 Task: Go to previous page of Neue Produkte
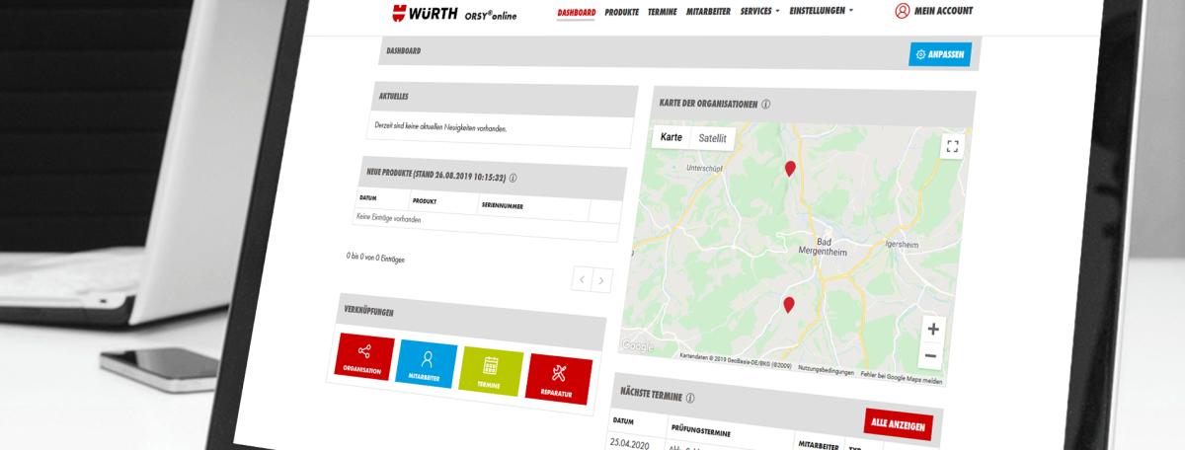(582, 279)
